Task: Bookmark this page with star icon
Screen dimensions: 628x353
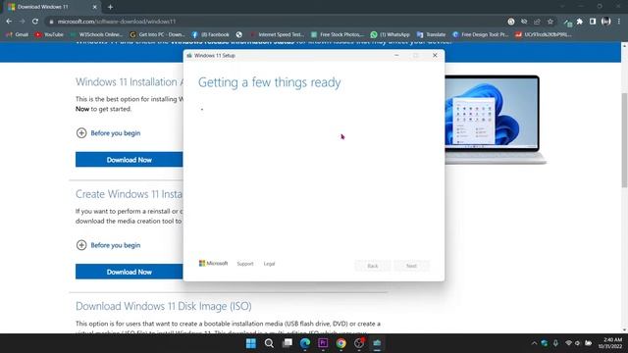Action: pyautogui.click(x=550, y=22)
